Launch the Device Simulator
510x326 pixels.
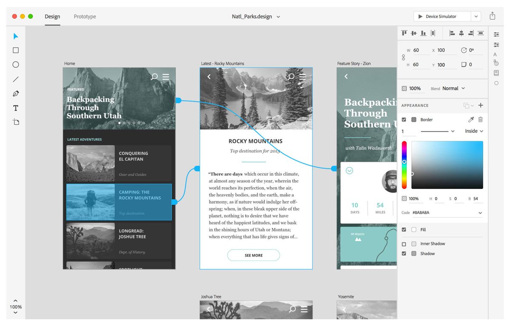[x=442, y=16]
